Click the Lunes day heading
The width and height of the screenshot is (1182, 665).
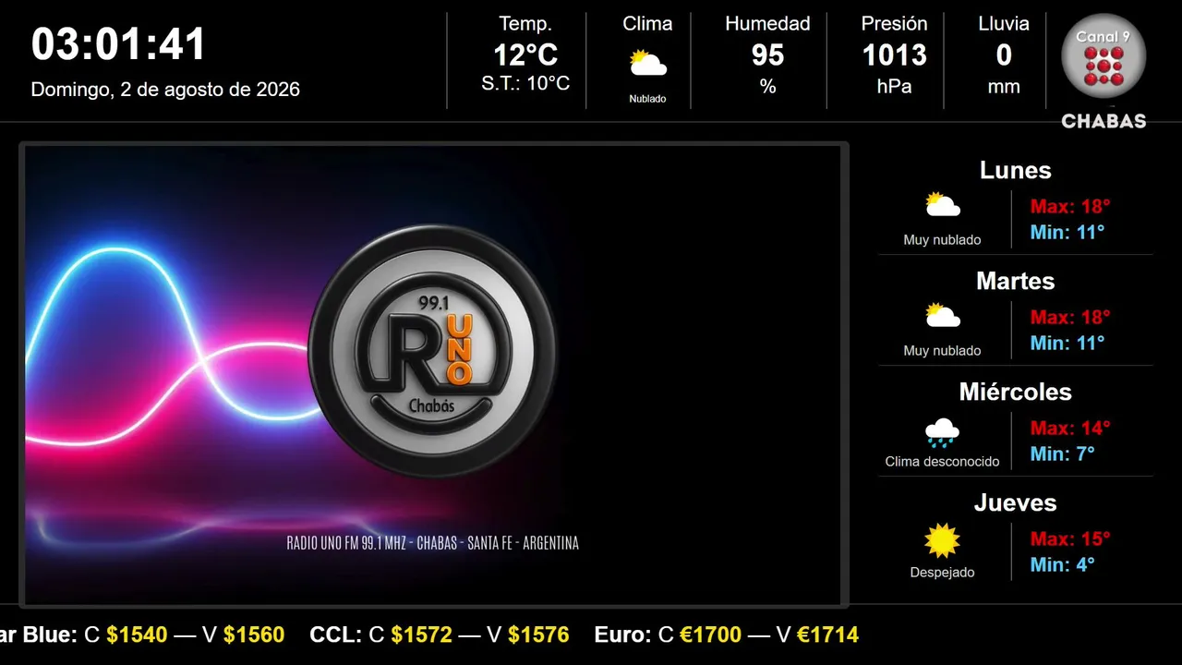click(1016, 170)
